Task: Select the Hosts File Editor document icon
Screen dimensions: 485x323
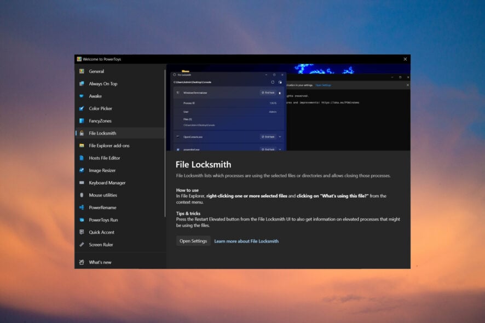Action: click(82, 158)
